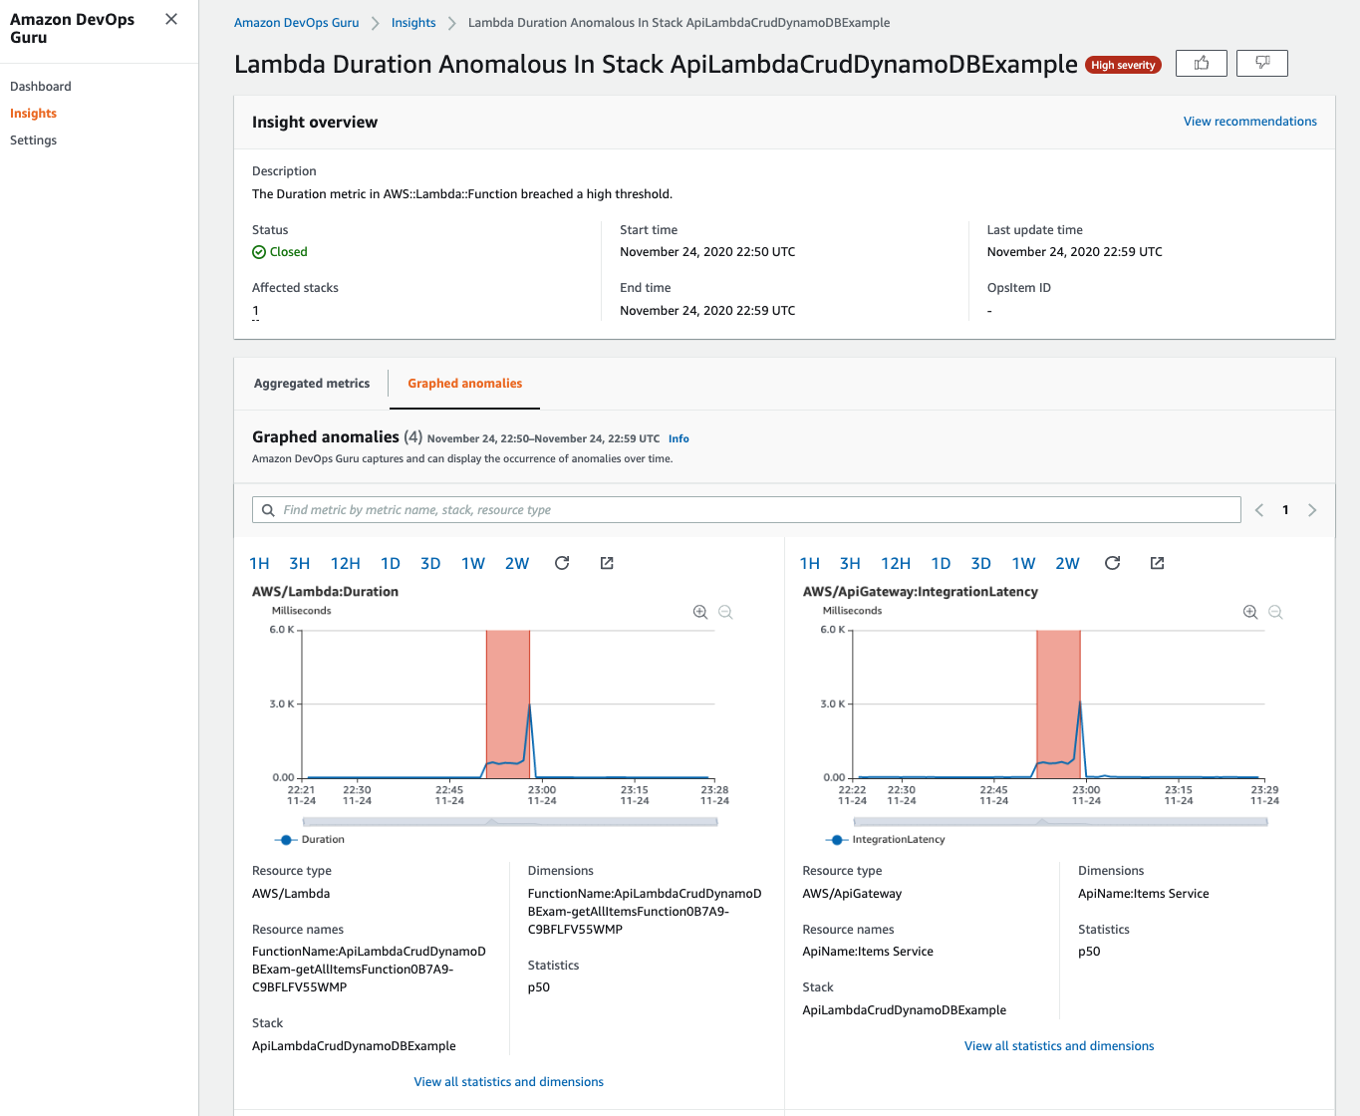Zoom in on the IntegrationLatency graph
The width and height of the screenshot is (1360, 1116).
[1249, 612]
